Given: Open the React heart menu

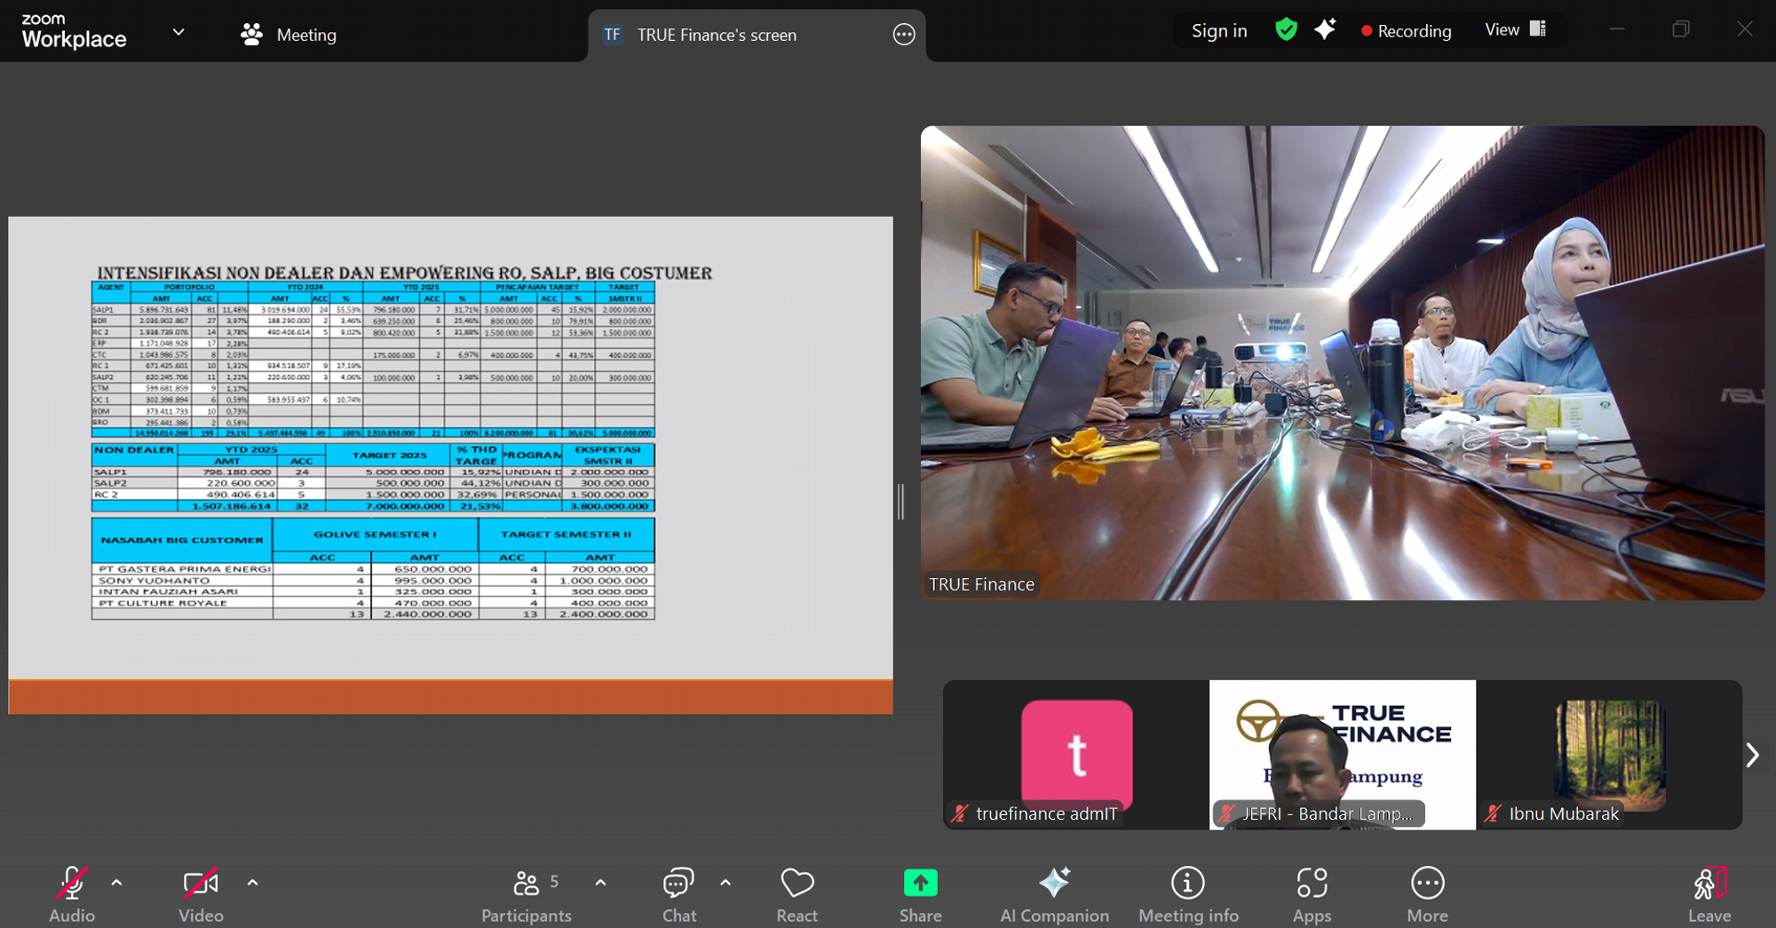Looking at the screenshot, I should [797, 895].
